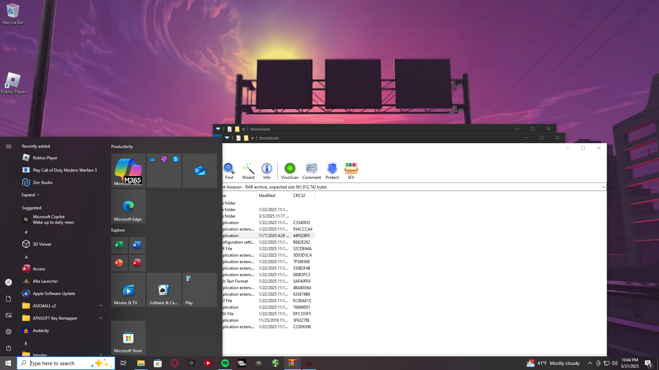
Task: Click the Comment toolbar icon
Action: [311, 171]
